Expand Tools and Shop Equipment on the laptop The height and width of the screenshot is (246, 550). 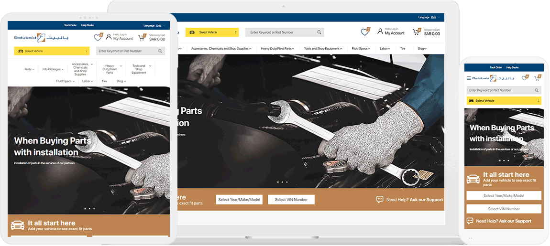click(x=323, y=49)
